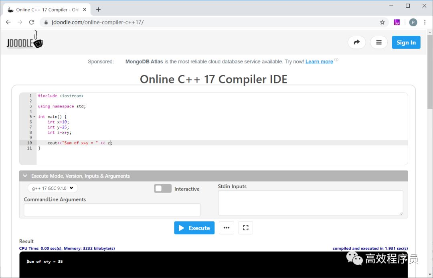The width and height of the screenshot is (433, 278).
Task: Click the sponsored ad info icon
Action: tap(336, 60)
